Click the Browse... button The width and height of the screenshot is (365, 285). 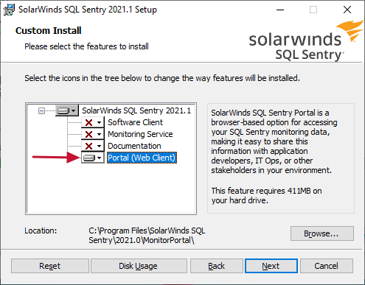[322, 233]
